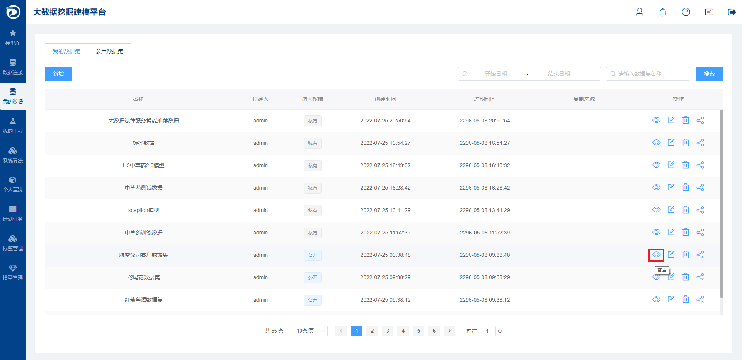Open the message card icon in header
Viewport: 742px width, 360px height.
pos(709,12)
